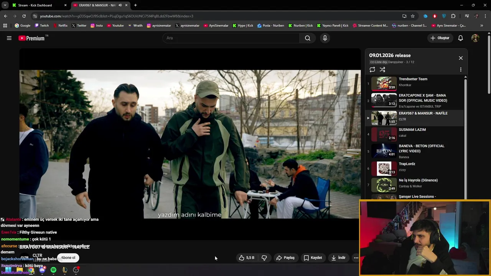
Task: Open the 09.01.2026 release playlist title
Action: coord(390,56)
